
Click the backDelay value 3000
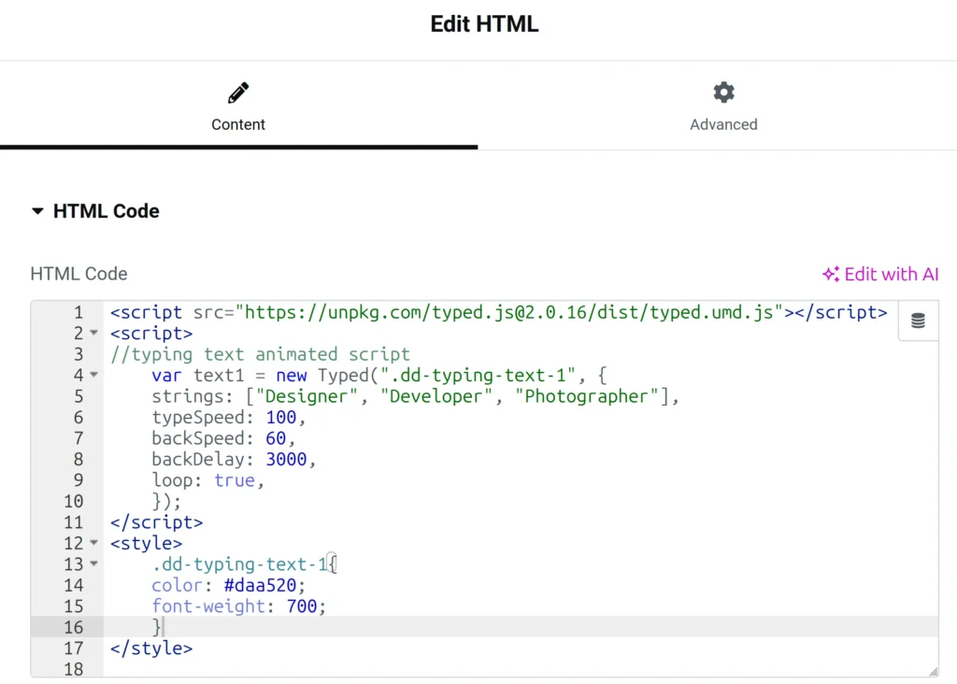pyautogui.click(x=286, y=460)
